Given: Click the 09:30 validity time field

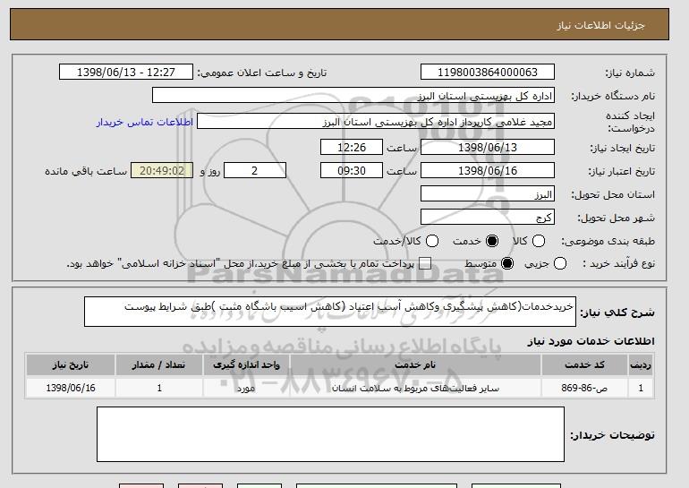Looking at the screenshot, I should click(x=352, y=171).
